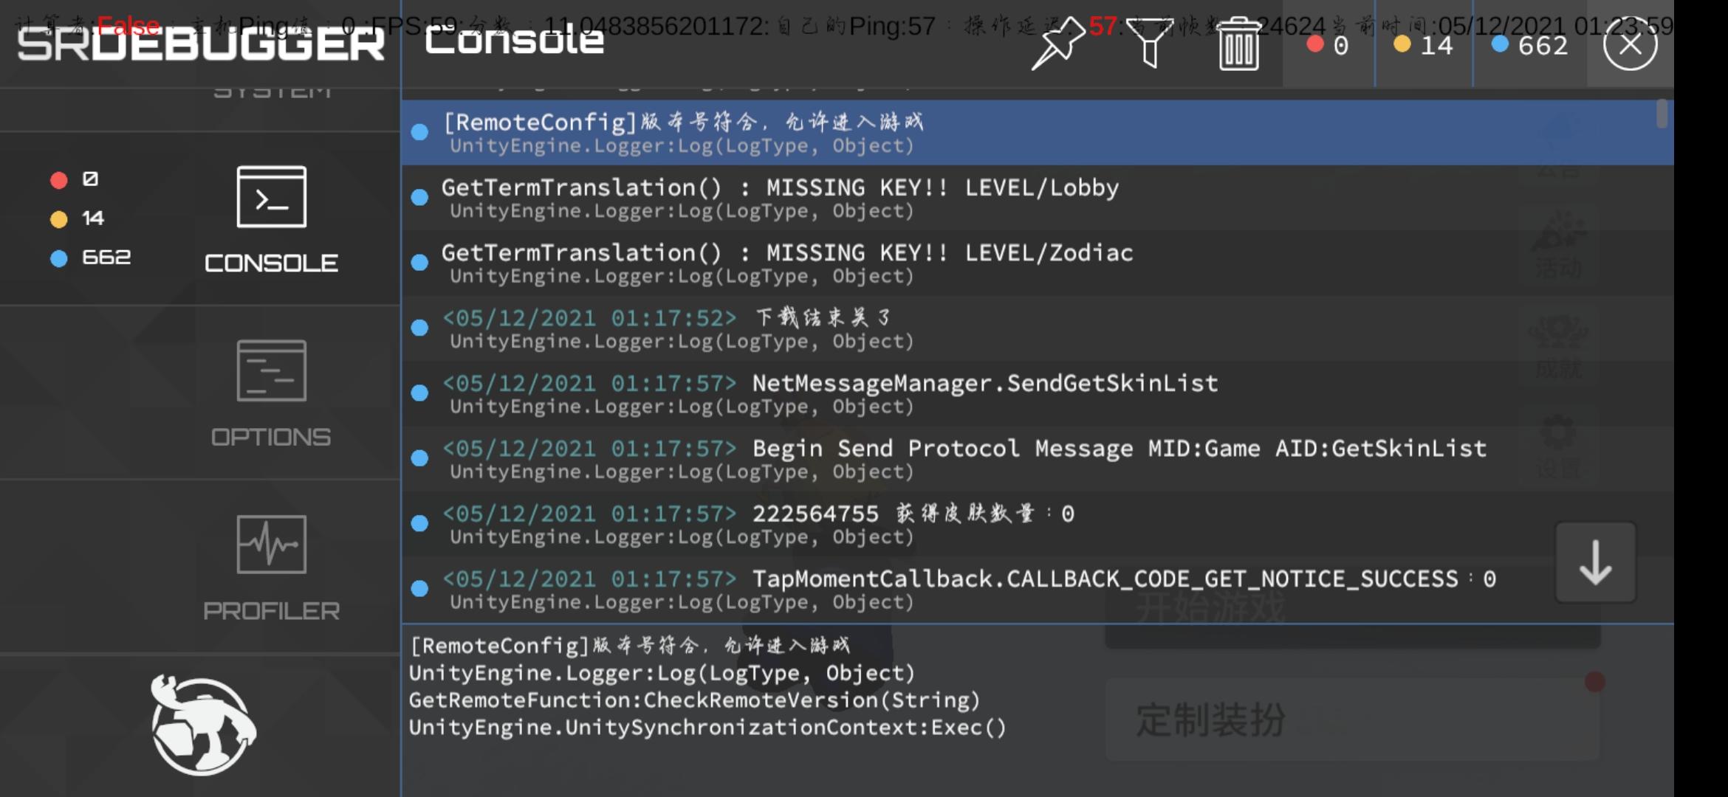Toggle error log filter in header
This screenshot has height=797, width=1728.
(x=1328, y=46)
